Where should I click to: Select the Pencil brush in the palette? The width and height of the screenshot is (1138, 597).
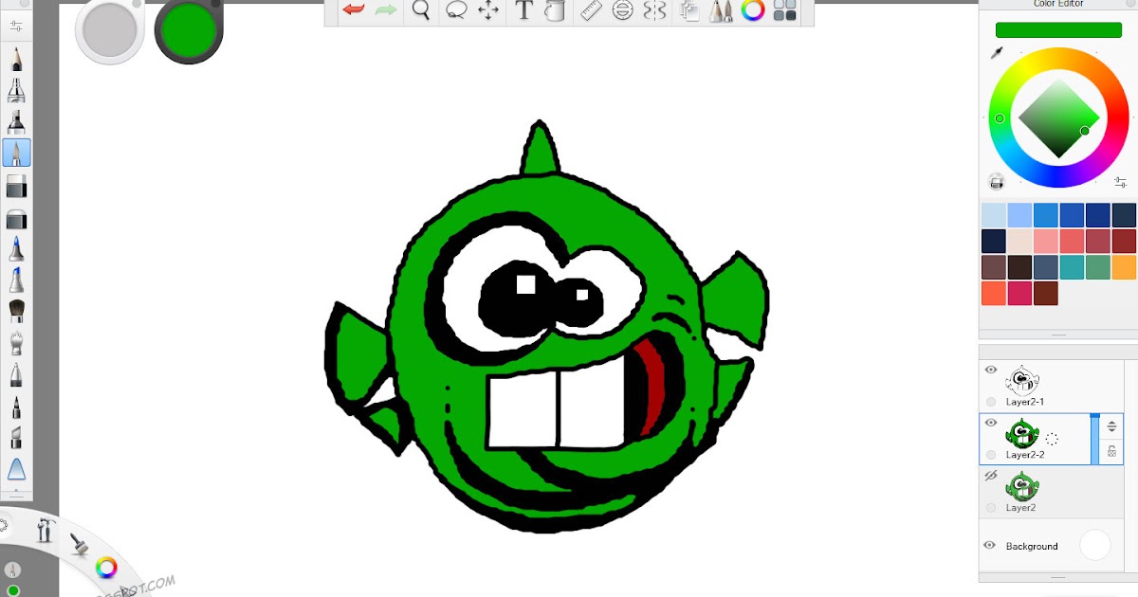coord(16,59)
